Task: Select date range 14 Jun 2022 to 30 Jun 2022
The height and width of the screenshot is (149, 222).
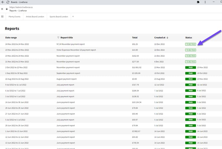Action: click(x=17, y=102)
